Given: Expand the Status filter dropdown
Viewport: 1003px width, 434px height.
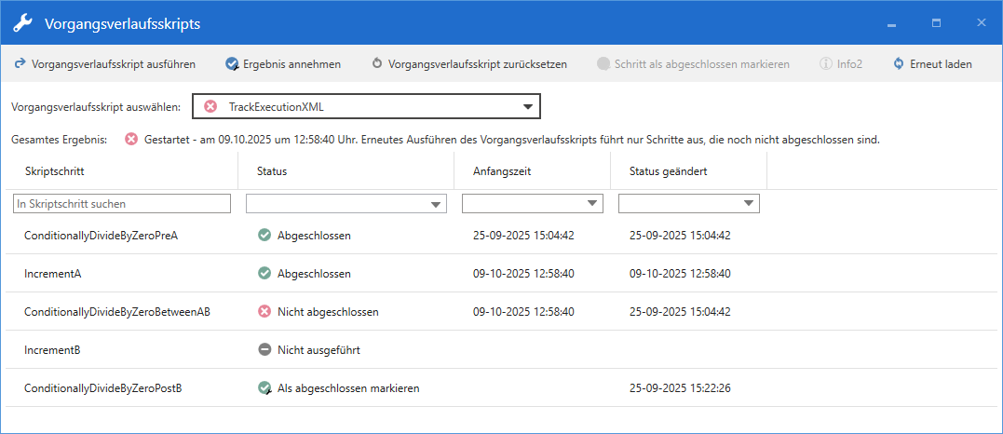Looking at the screenshot, I should pyautogui.click(x=436, y=204).
